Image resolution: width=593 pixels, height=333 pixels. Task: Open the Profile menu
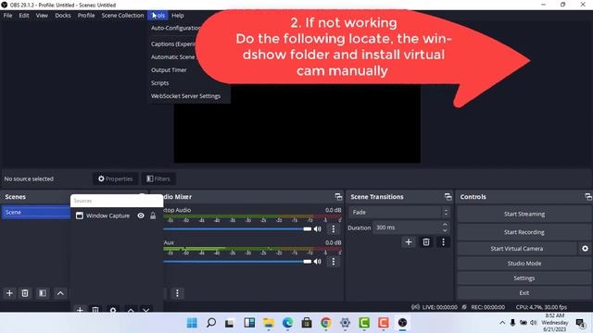(86, 16)
